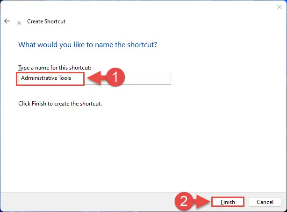Cancel the shortcut creation
Screen dimensions: 287x212
265,202
